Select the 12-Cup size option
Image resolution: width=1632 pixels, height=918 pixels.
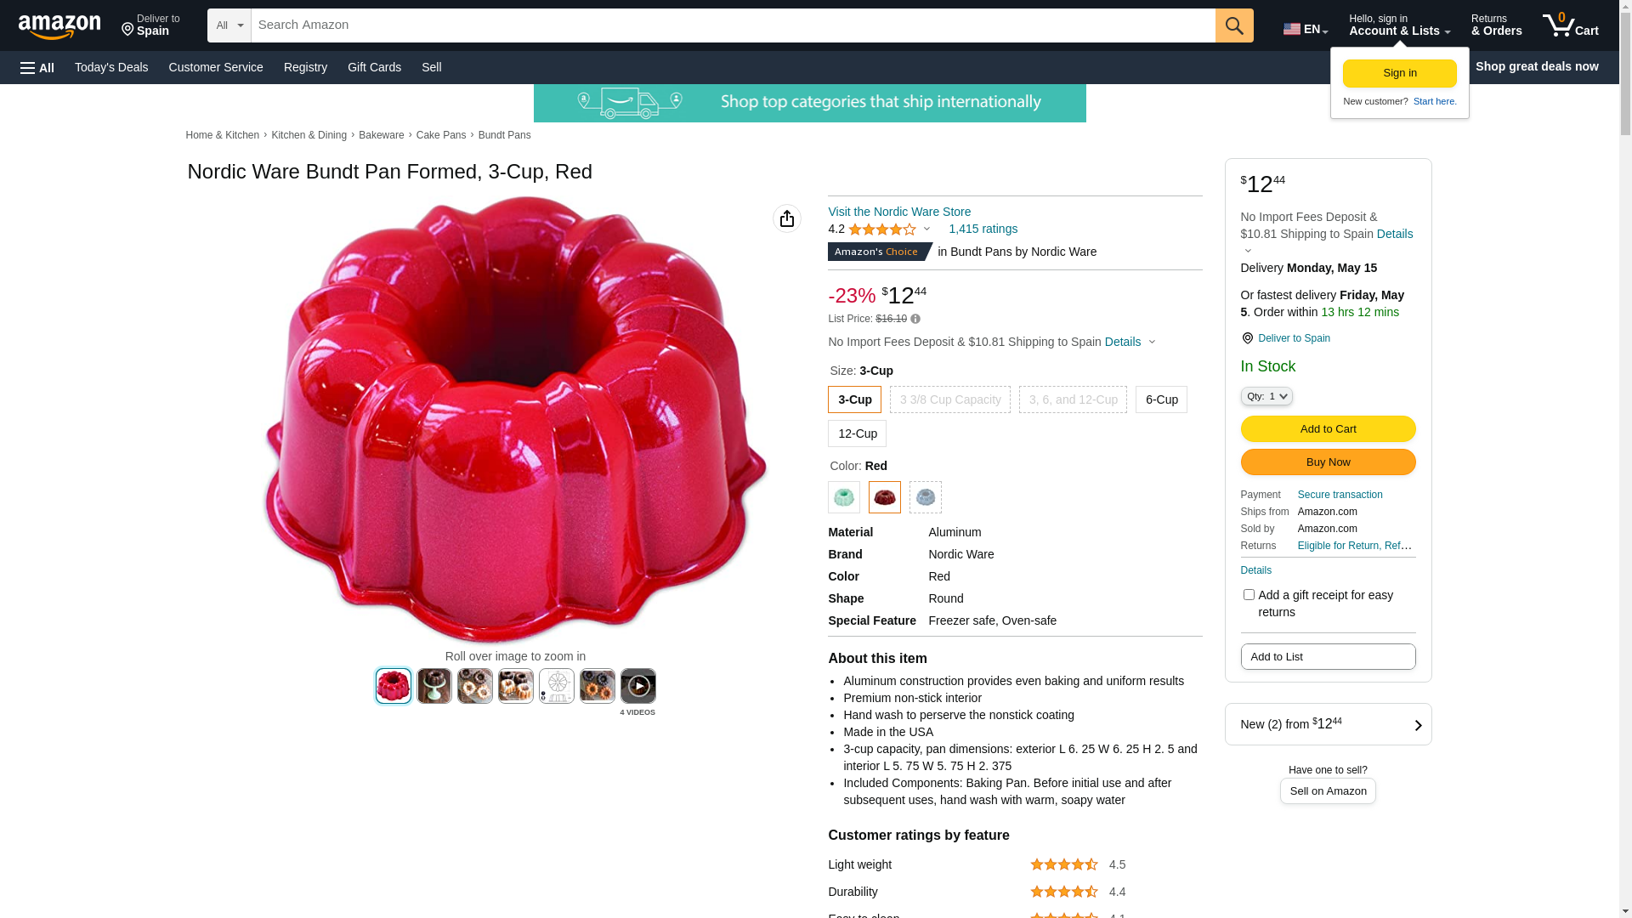tap(857, 433)
